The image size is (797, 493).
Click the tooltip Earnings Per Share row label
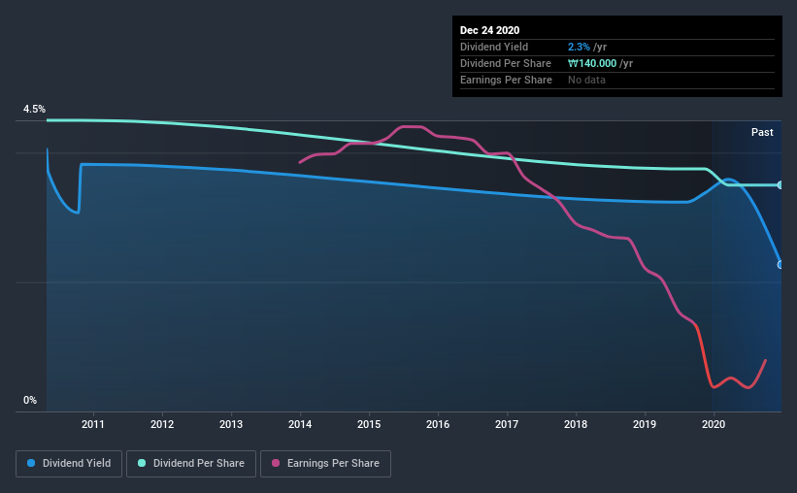click(506, 80)
